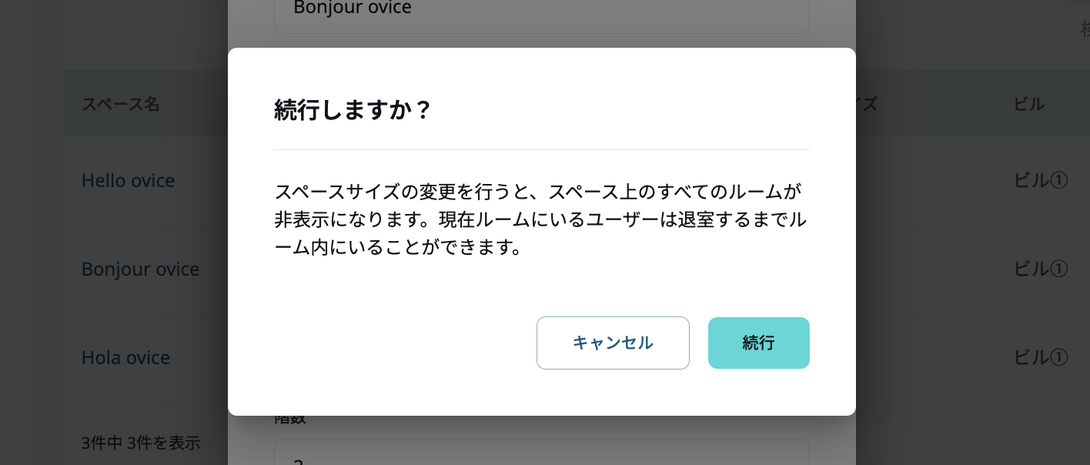Select the Bonjour ovice space row
Screen dimensions: 1090x465
[x=140, y=269]
